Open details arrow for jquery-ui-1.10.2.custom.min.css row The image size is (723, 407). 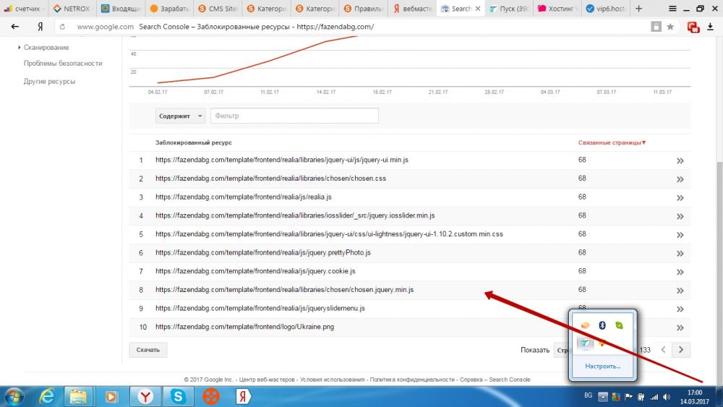pos(680,235)
